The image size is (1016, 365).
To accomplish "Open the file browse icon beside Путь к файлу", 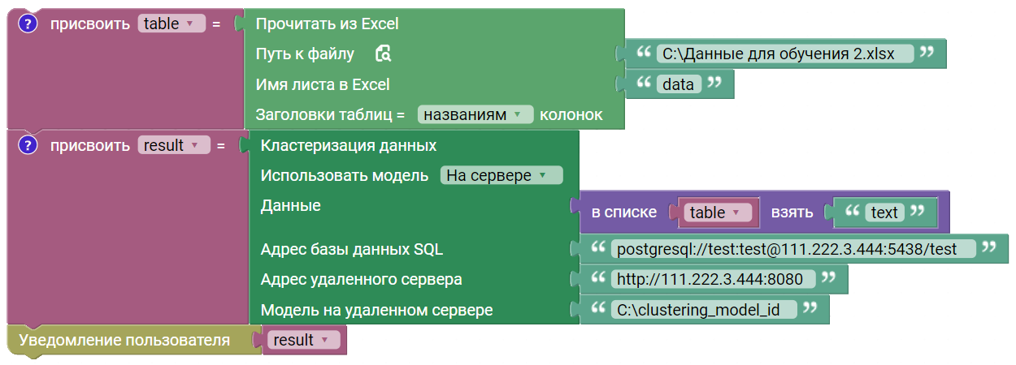I will (x=384, y=54).
